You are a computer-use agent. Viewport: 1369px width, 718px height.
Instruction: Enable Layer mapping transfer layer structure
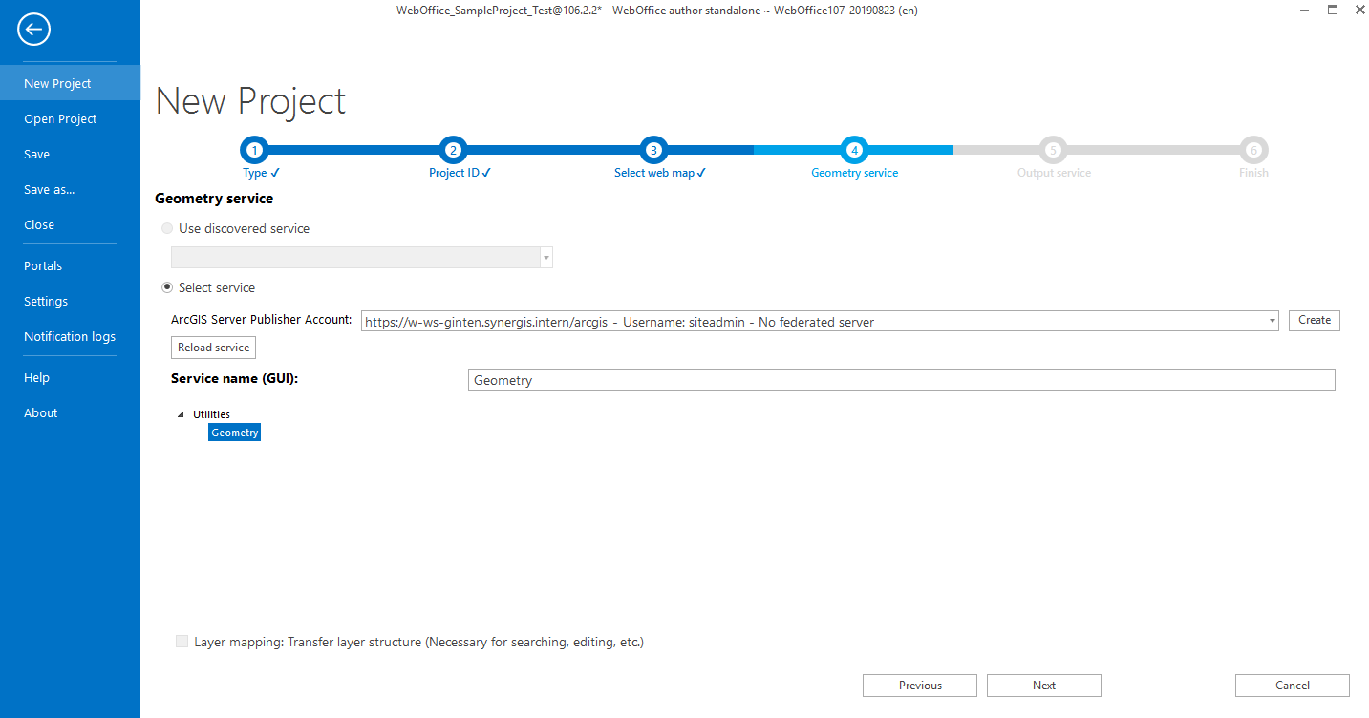tap(182, 641)
